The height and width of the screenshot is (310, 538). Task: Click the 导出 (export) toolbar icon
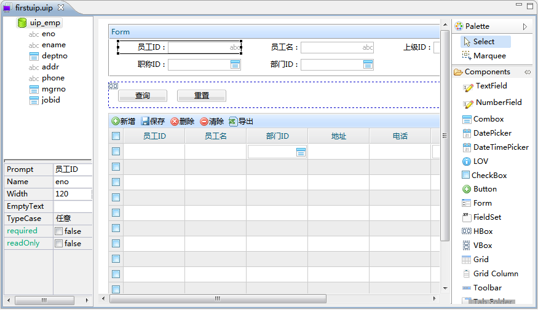(x=233, y=122)
